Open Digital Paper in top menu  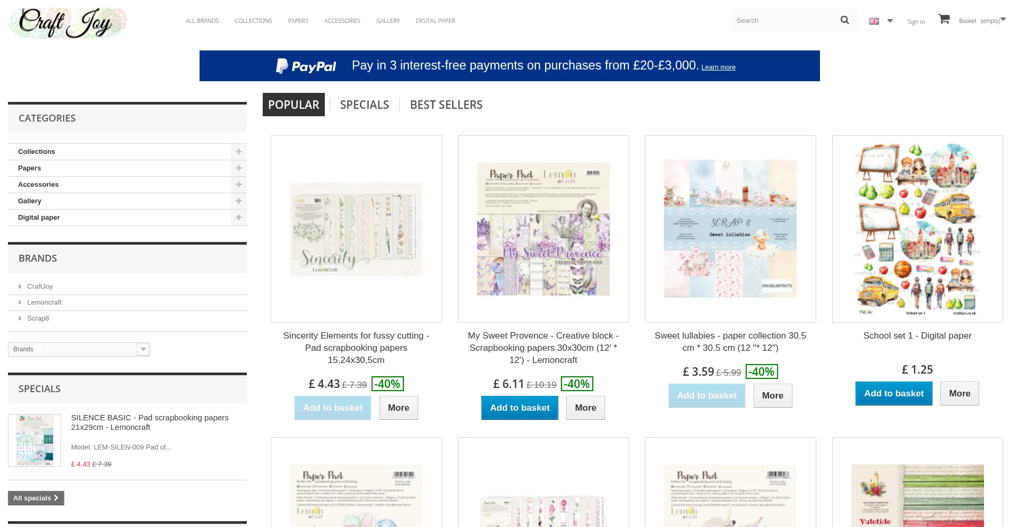click(x=435, y=21)
